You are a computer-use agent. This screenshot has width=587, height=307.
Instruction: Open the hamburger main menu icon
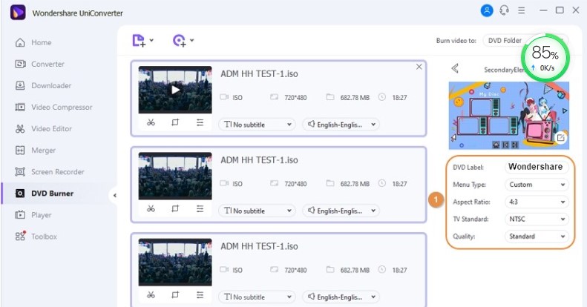[x=521, y=10]
